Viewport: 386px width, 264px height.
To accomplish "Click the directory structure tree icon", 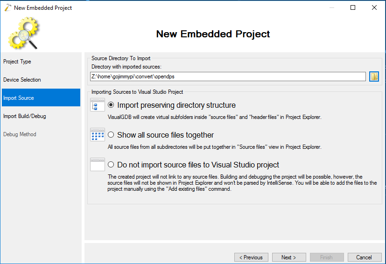I will coord(98,105).
